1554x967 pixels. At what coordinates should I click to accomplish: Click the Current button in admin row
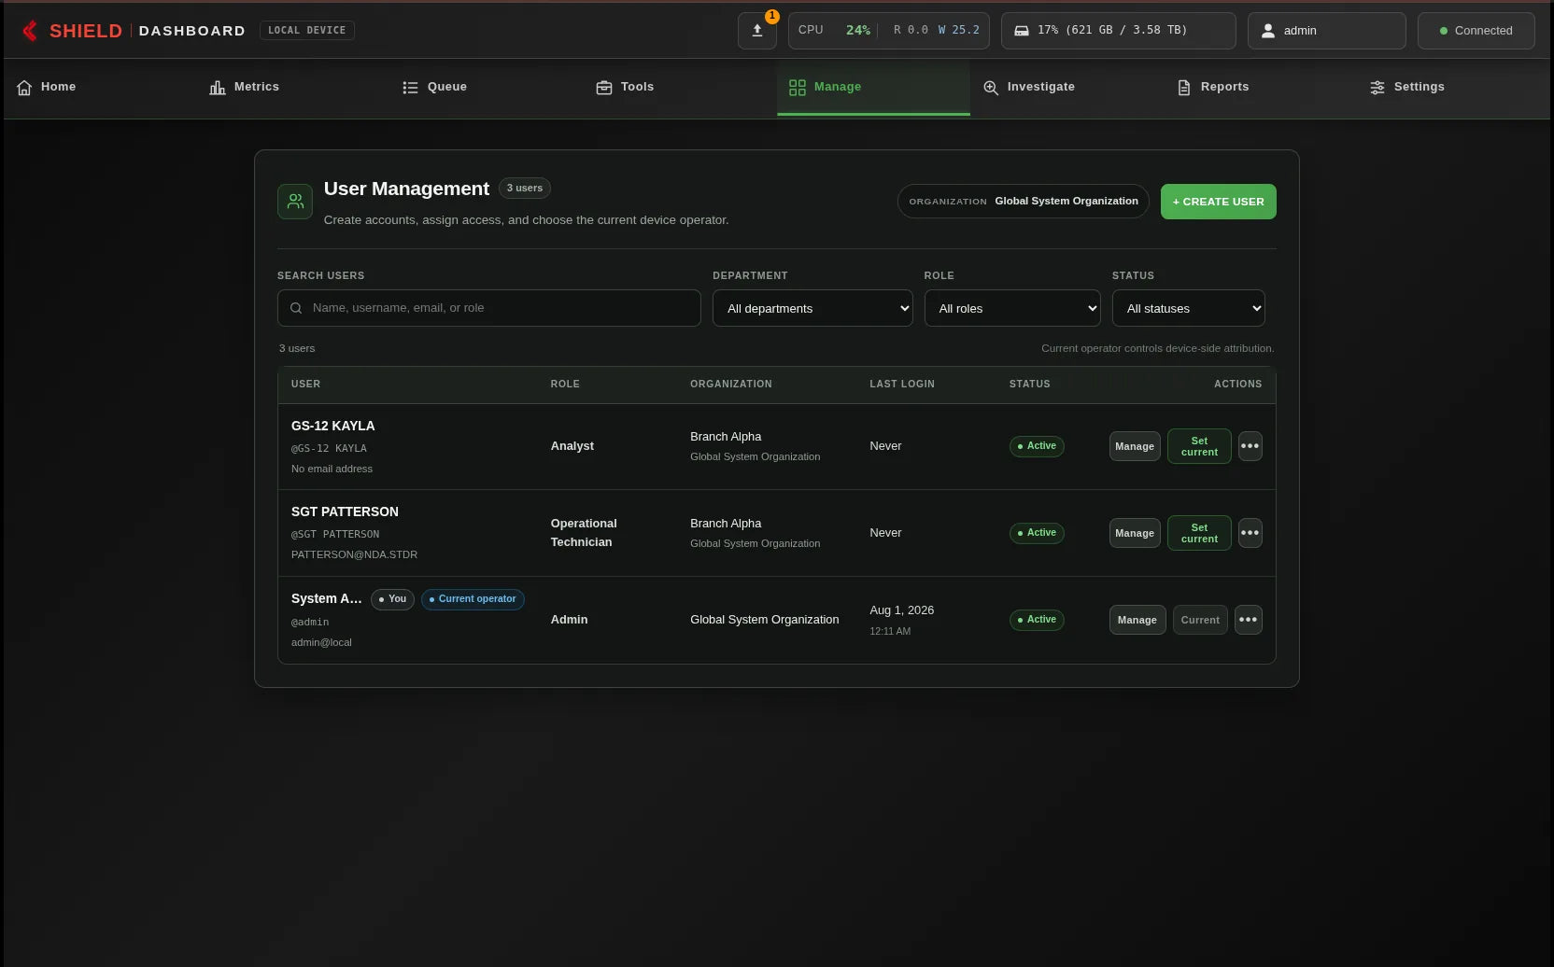1200,620
